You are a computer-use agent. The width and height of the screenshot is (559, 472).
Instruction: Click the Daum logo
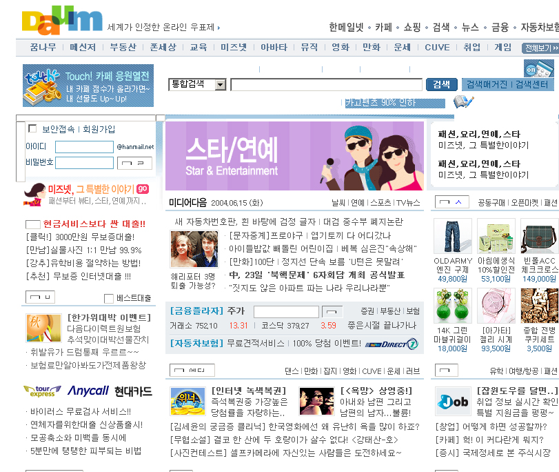pyautogui.click(x=62, y=20)
